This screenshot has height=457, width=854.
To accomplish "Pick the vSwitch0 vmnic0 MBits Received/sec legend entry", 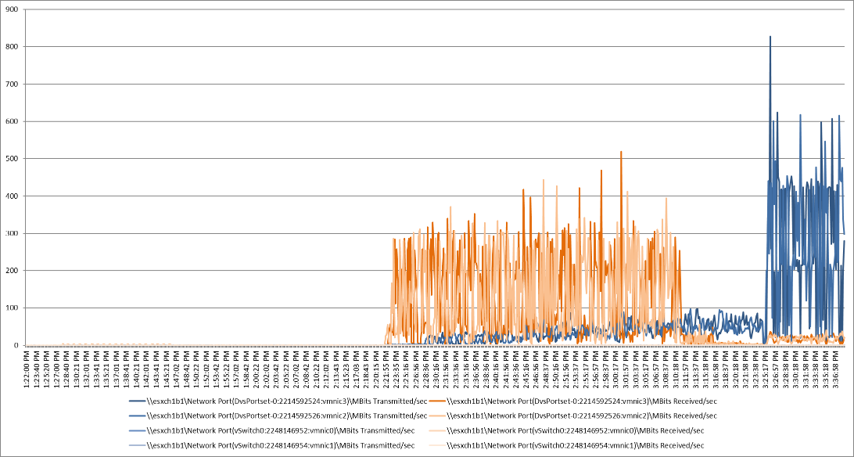I will coord(567,430).
